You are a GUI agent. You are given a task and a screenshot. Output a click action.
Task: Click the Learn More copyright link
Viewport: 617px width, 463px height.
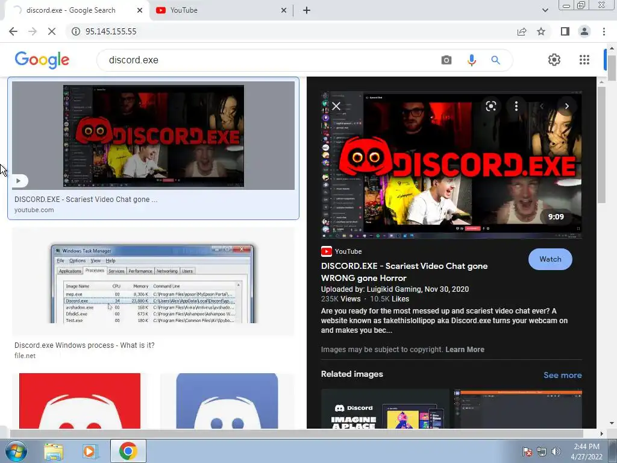tap(465, 350)
